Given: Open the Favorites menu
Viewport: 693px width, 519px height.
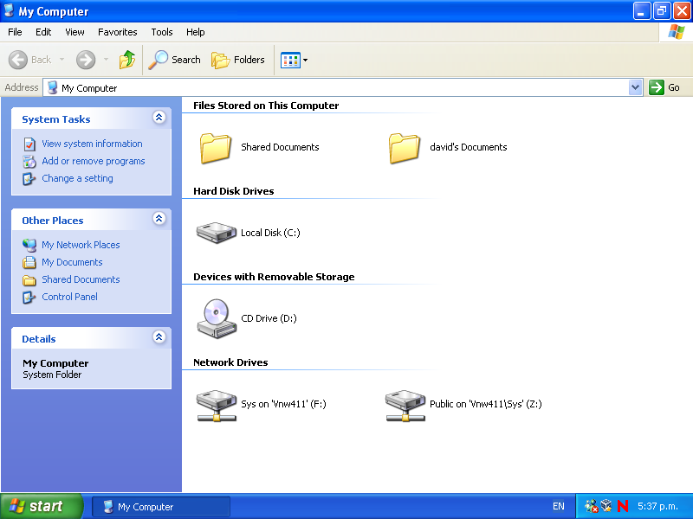Looking at the screenshot, I should (x=118, y=32).
